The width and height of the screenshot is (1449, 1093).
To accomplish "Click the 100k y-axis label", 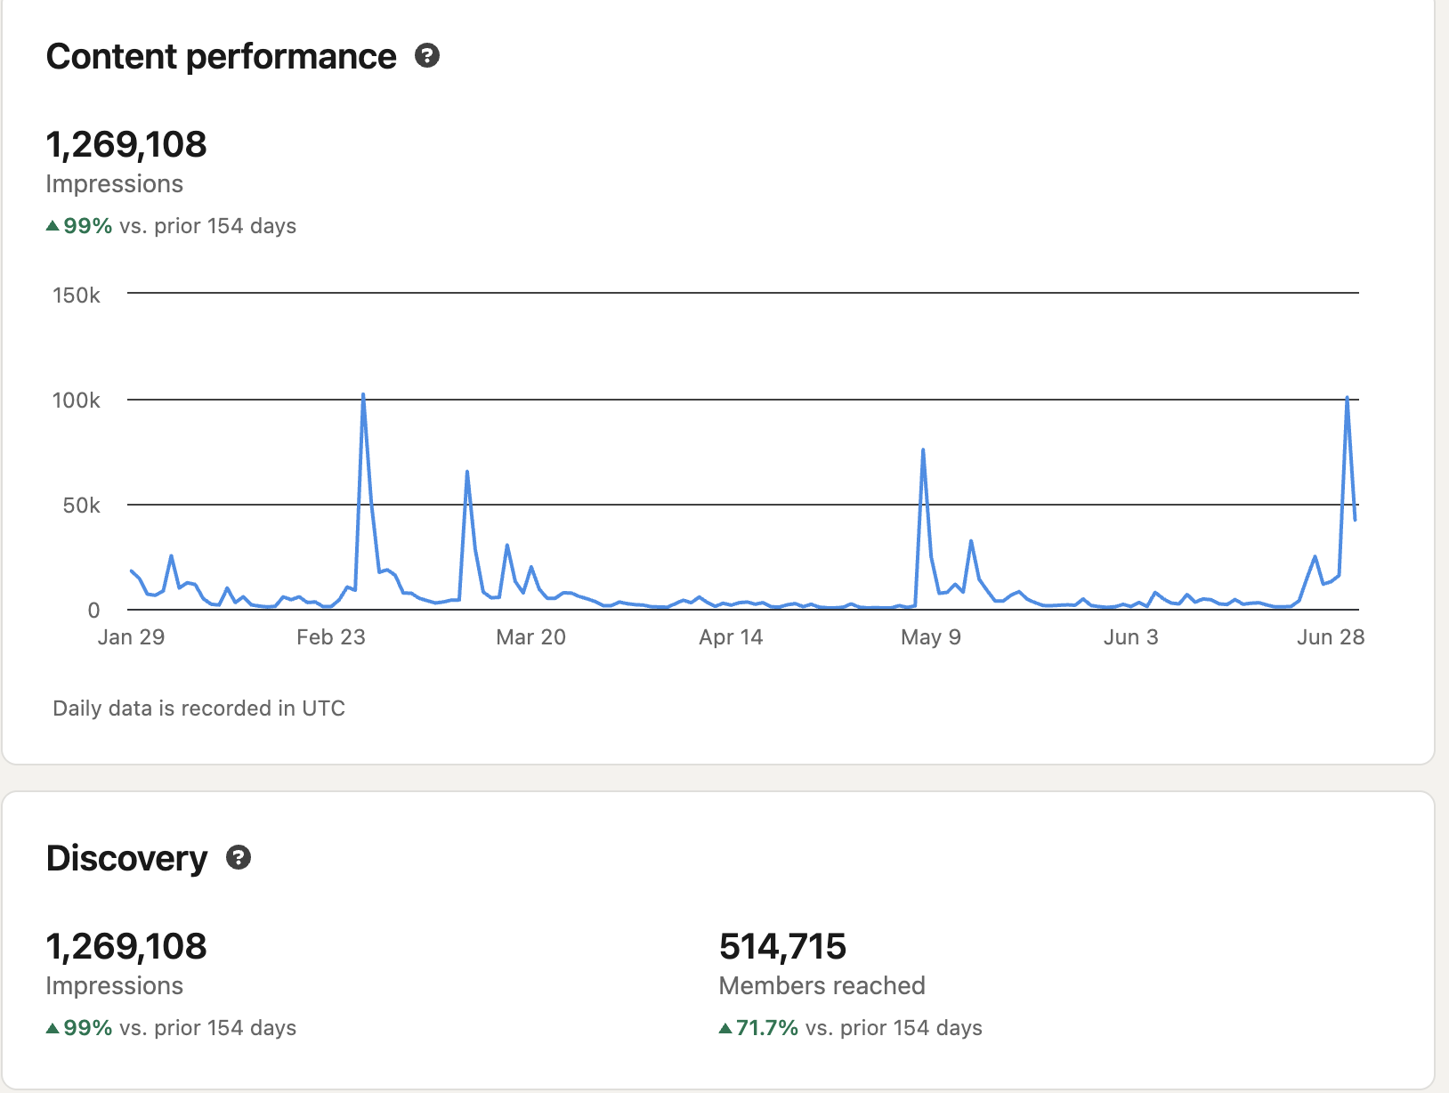I will click(77, 401).
